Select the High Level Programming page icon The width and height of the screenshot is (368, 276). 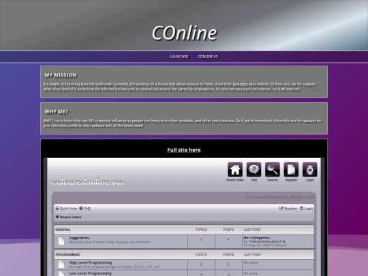pyautogui.click(x=61, y=264)
